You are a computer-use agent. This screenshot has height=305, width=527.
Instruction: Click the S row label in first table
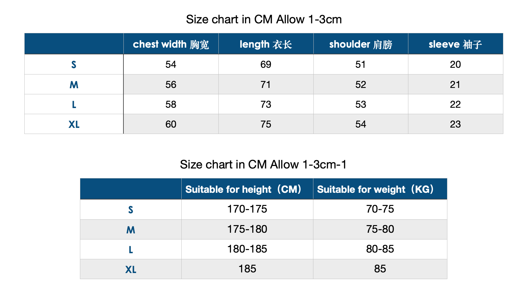coord(74,65)
